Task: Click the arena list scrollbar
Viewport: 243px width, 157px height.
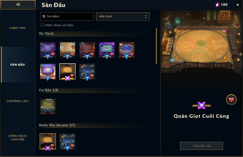Action: 156,46
